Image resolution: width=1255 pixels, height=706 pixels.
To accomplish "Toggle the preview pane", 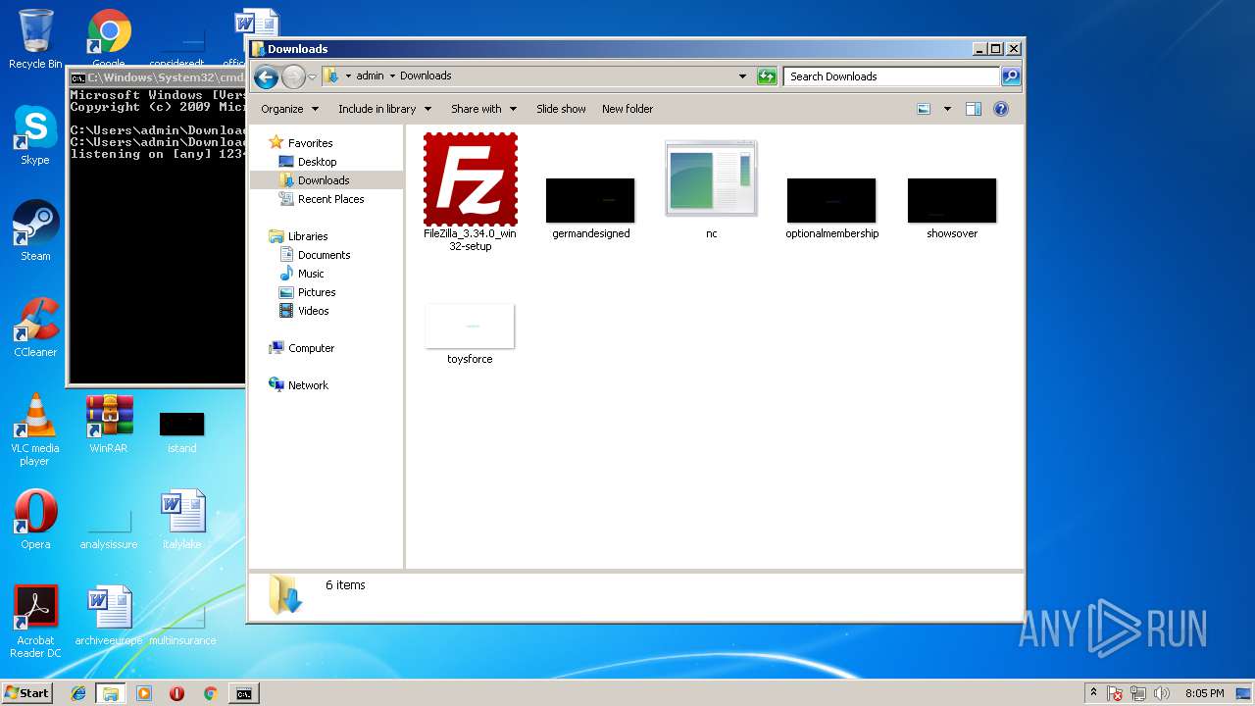I will pos(974,109).
